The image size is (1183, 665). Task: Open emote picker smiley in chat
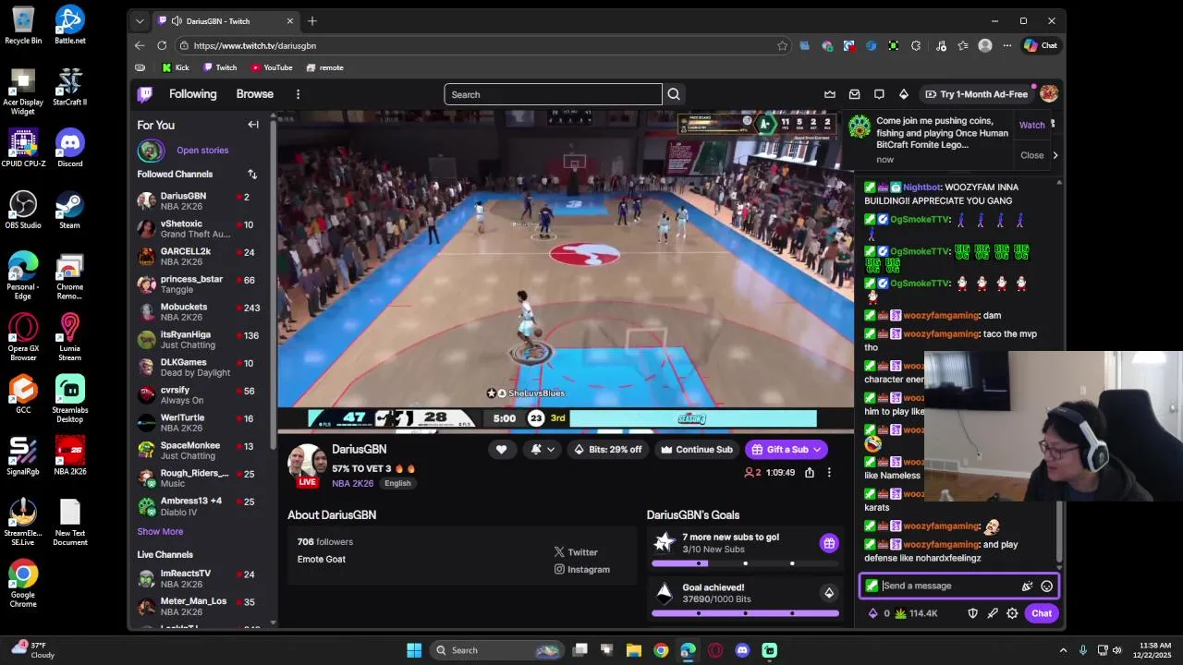1046,586
